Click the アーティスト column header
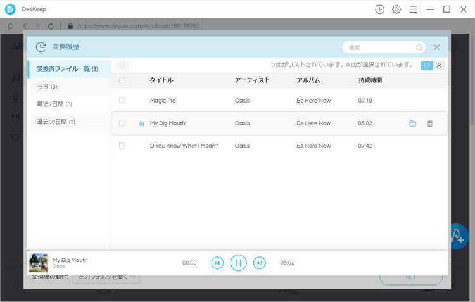This screenshot has width=475, height=302. (x=252, y=80)
